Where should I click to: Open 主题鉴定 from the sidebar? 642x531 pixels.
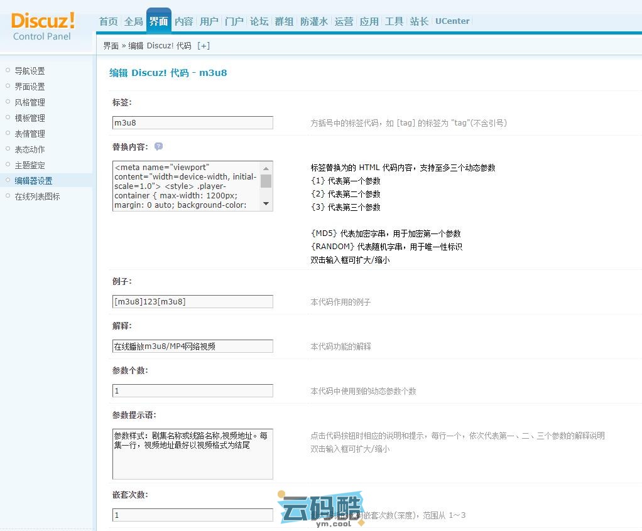30,165
